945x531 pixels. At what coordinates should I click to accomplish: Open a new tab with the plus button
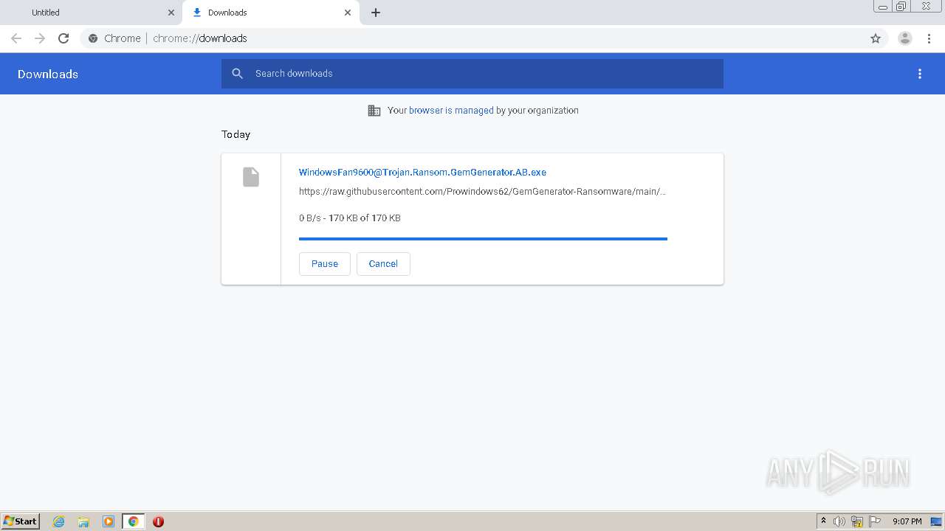click(376, 13)
